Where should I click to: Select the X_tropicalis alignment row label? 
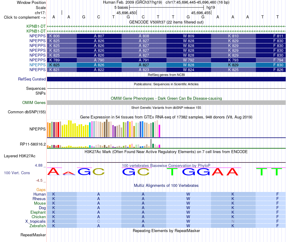36,222
